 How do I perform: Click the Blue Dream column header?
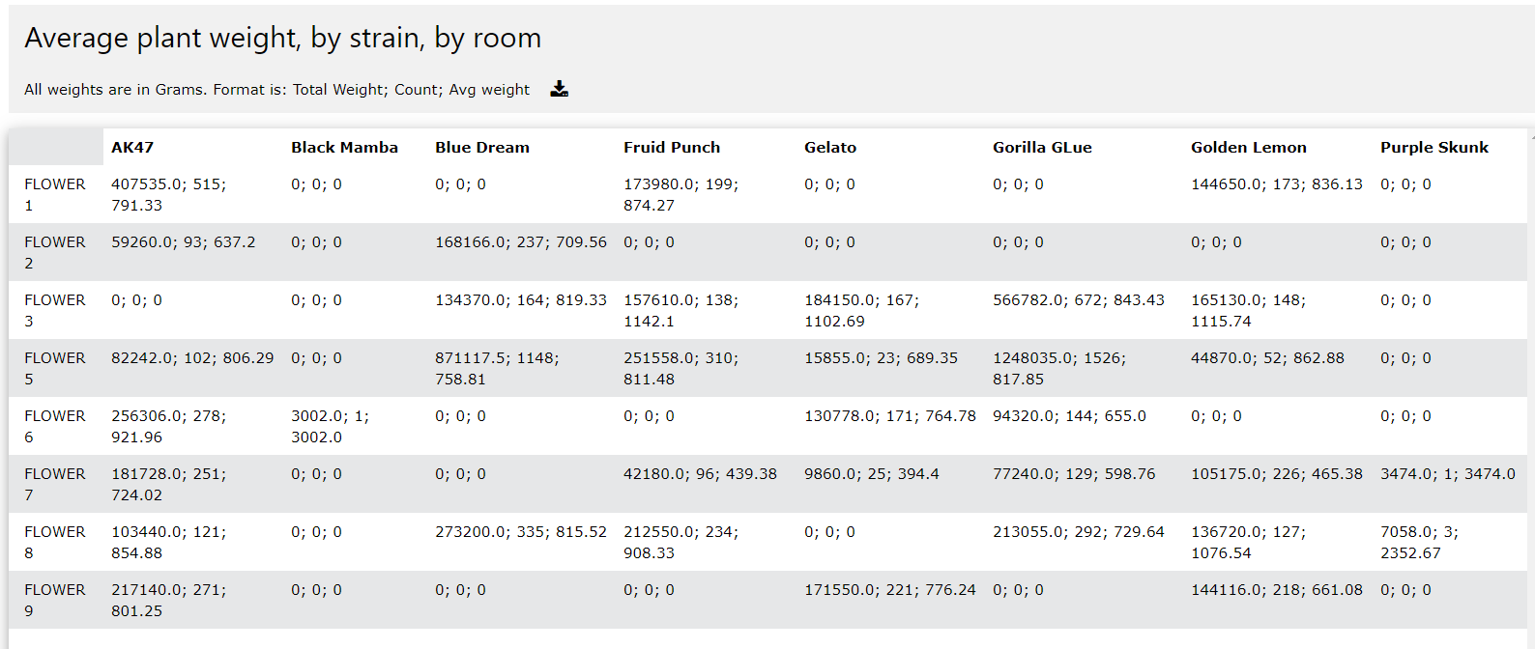click(481, 148)
